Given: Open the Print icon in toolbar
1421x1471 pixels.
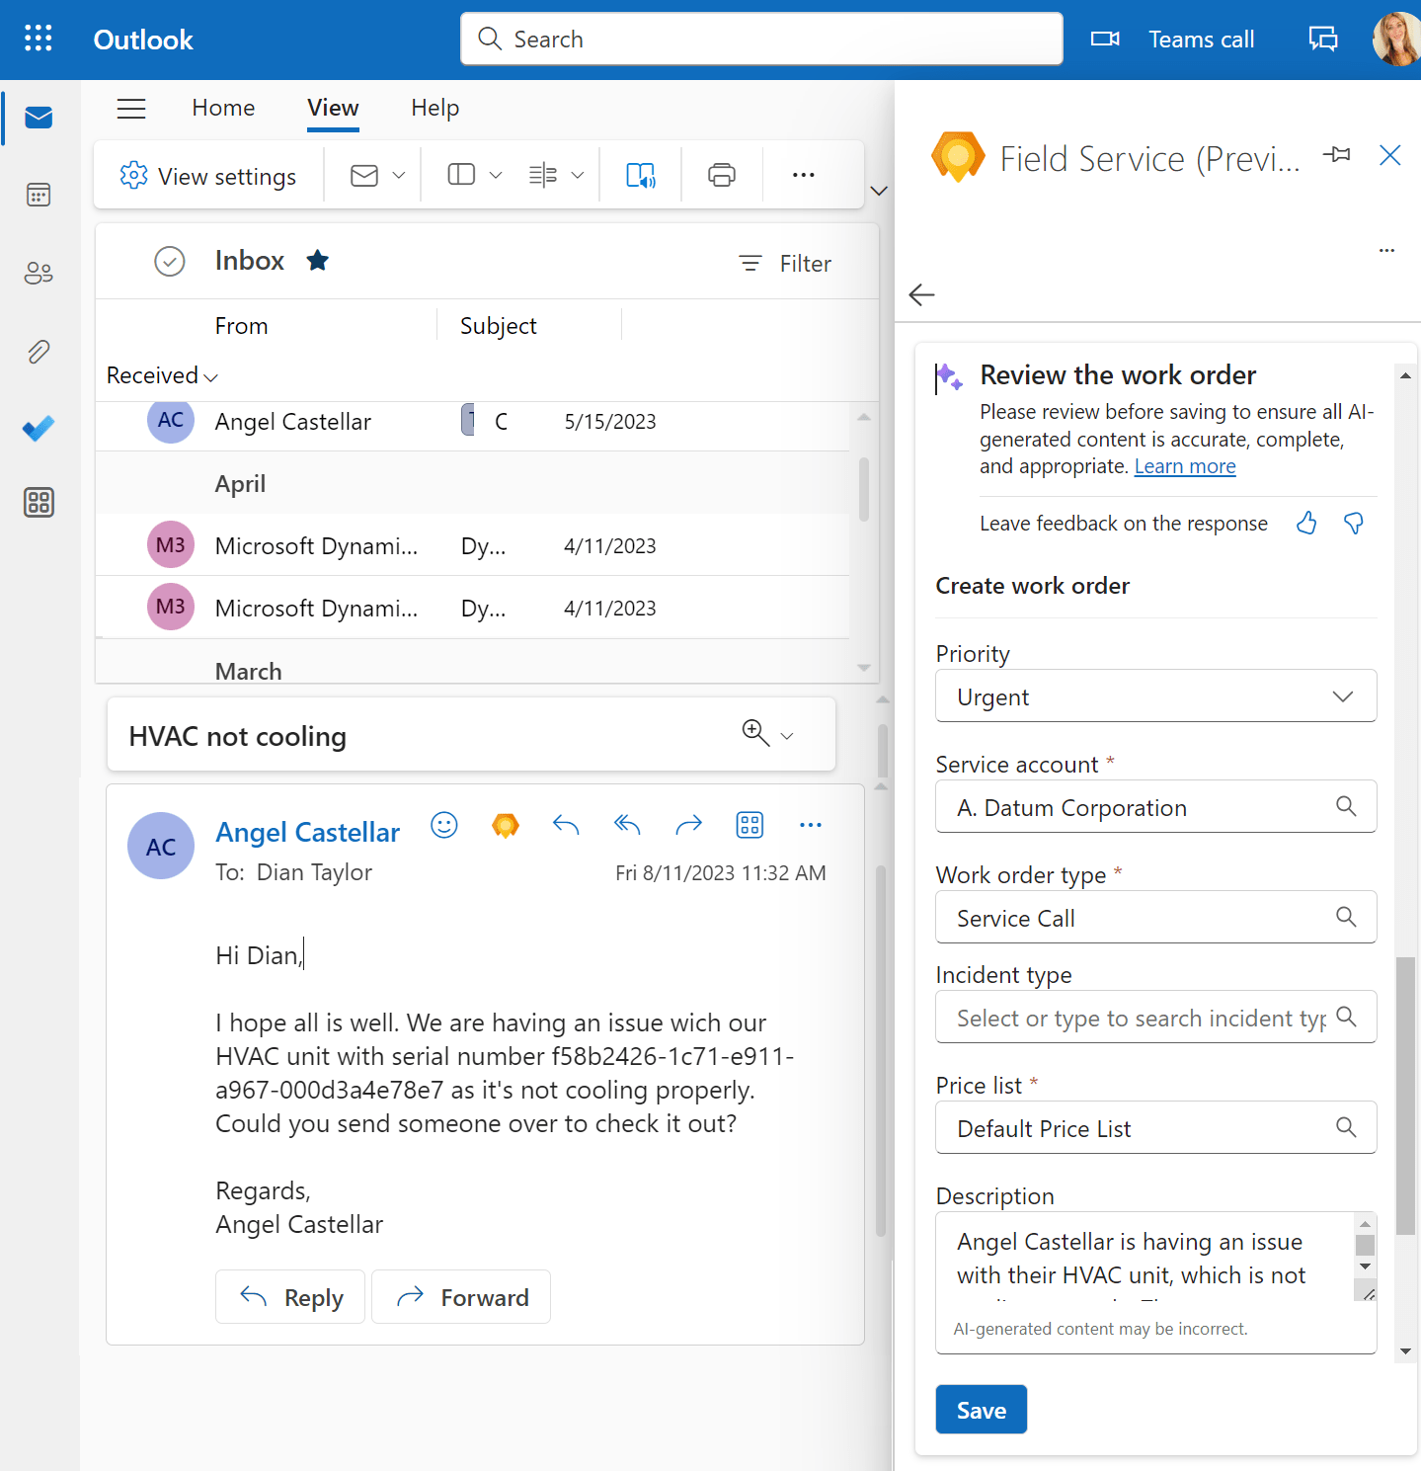Looking at the screenshot, I should [x=721, y=175].
